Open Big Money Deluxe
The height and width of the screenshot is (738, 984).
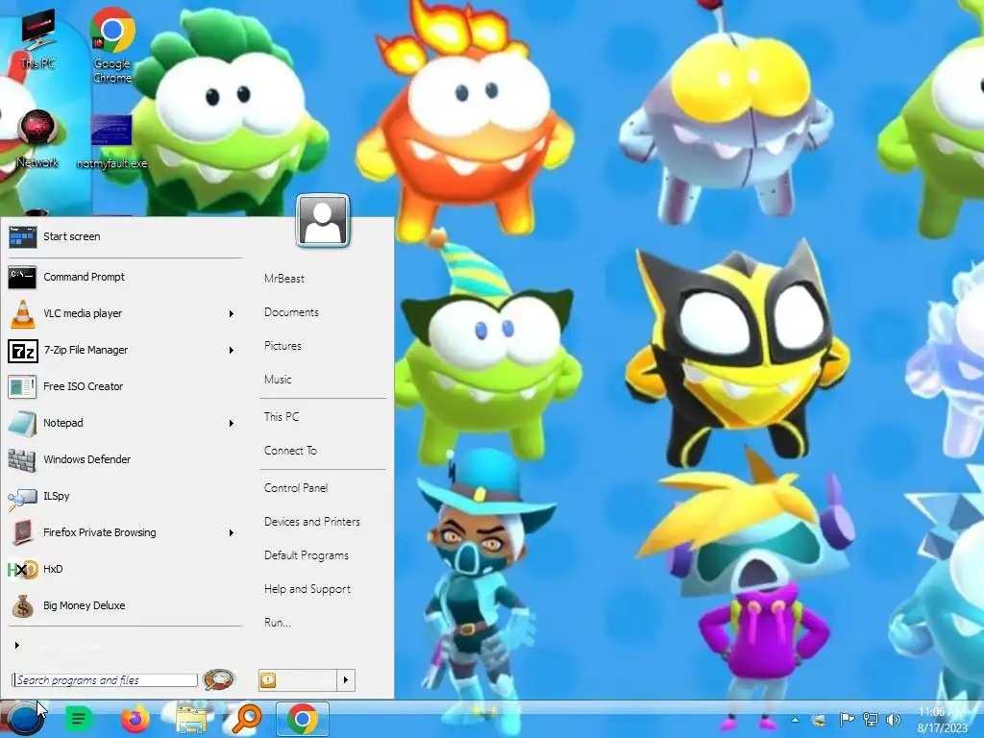click(124, 605)
